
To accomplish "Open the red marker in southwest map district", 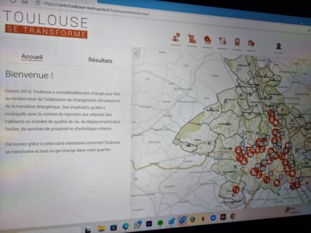I will [x=236, y=189].
